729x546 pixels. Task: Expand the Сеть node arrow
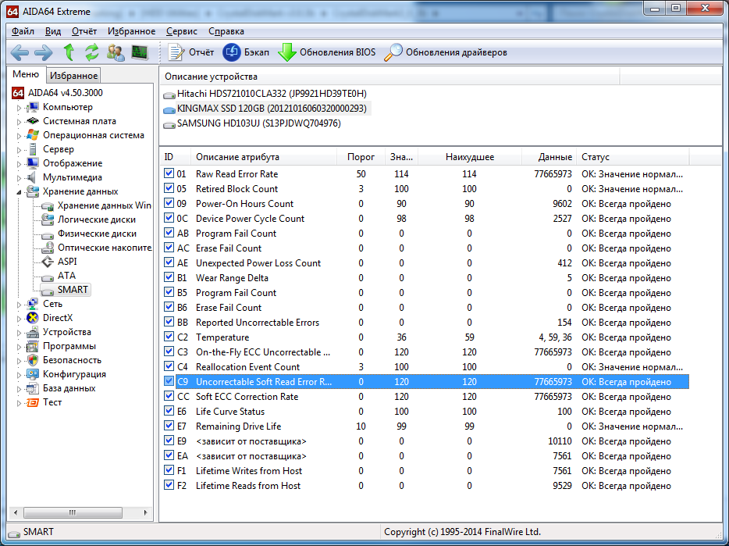point(19,305)
